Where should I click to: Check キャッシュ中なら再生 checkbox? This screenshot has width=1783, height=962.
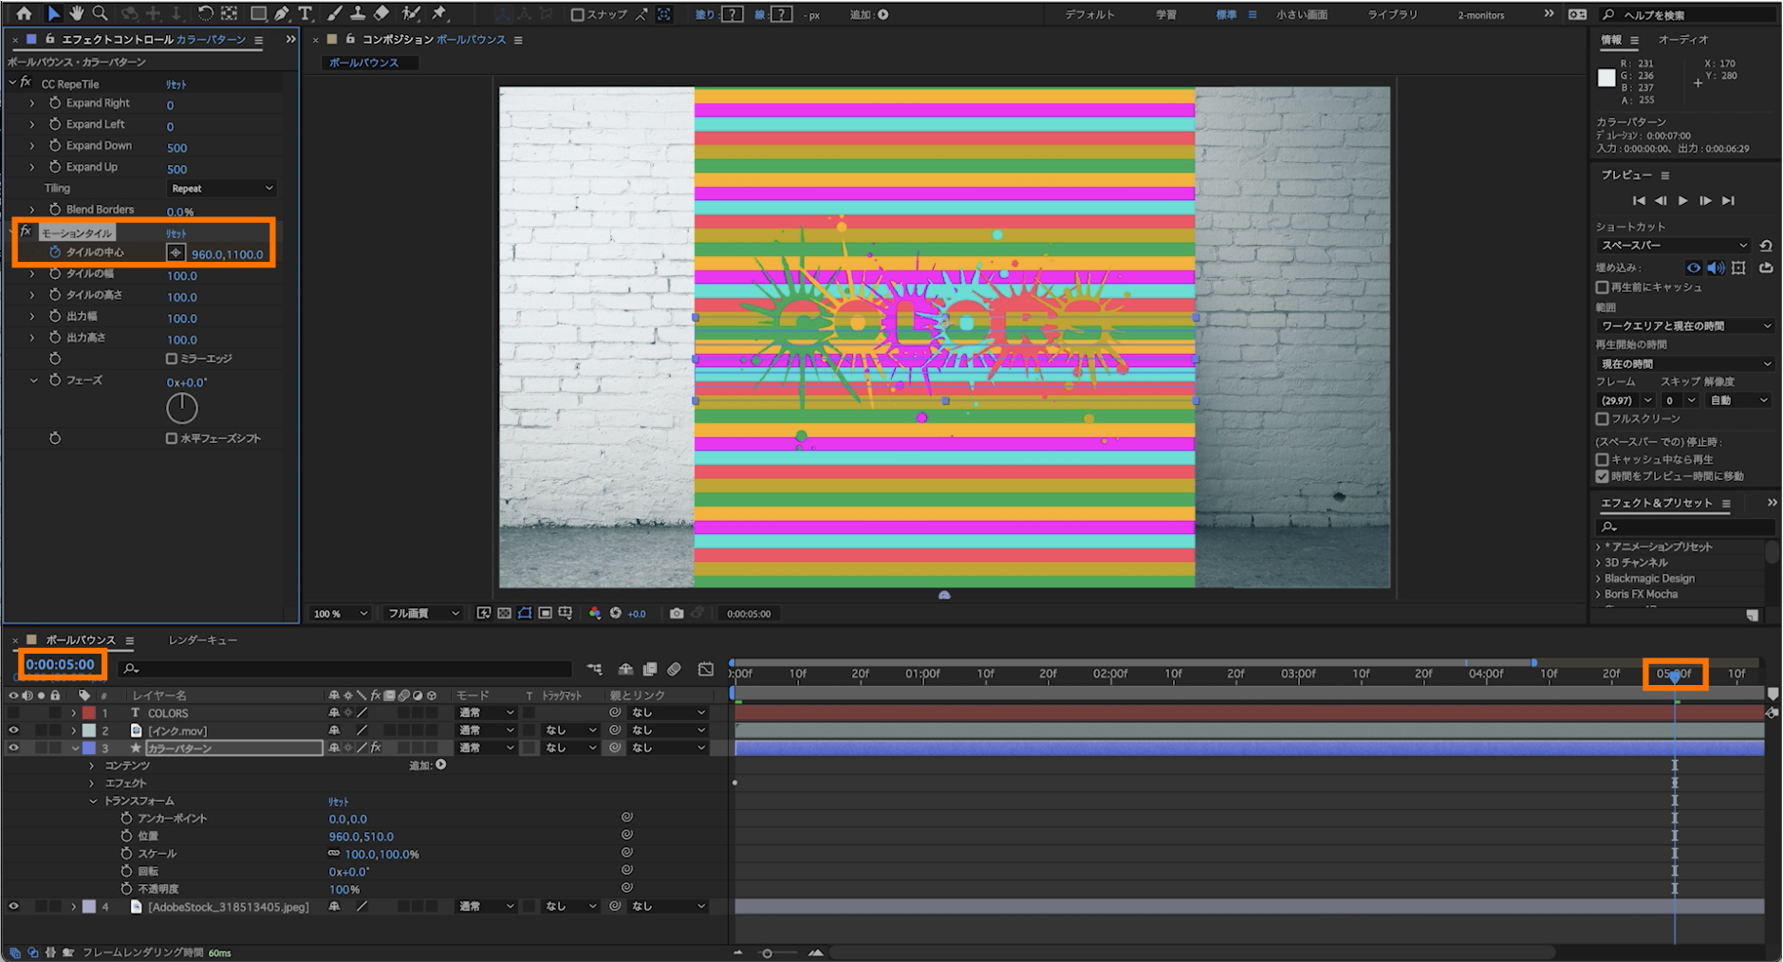coord(1603,459)
